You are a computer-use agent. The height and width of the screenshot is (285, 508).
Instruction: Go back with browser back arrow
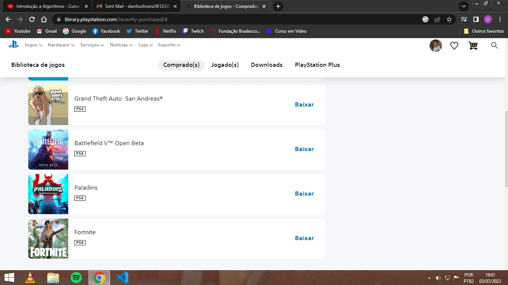(x=8, y=19)
